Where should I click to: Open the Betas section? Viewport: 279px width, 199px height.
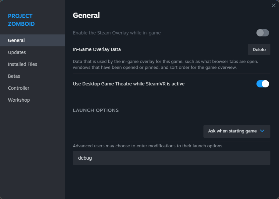[14, 76]
